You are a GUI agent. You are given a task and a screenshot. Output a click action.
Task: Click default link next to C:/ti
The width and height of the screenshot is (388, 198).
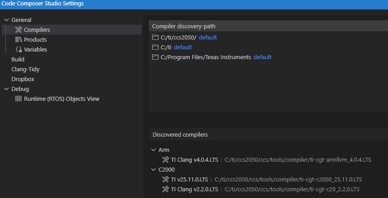[x=183, y=47]
